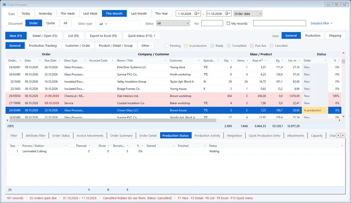
Task: Click the No input field
Action: click(212, 23)
